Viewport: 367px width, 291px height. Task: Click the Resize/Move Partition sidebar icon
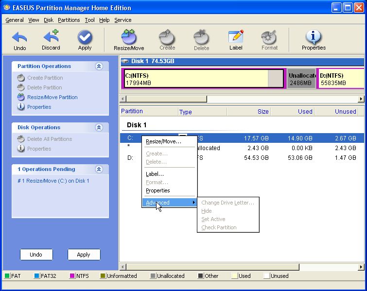tap(21, 97)
